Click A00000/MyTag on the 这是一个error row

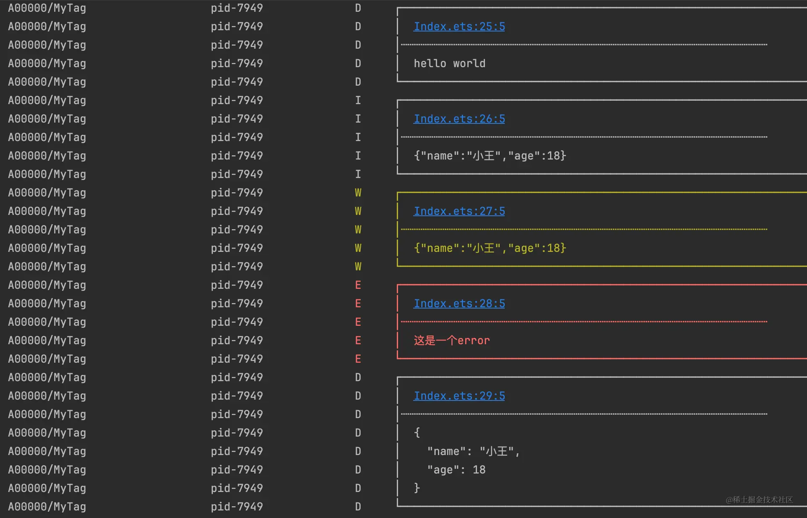[47, 340]
